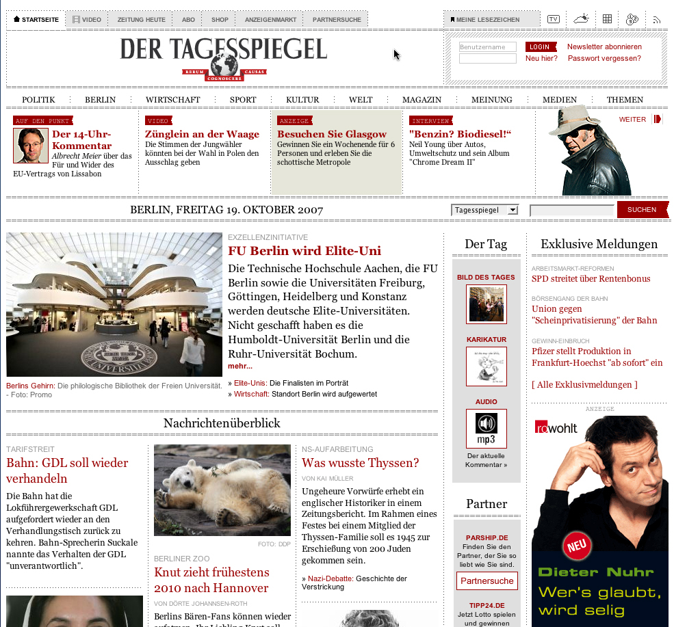This screenshot has height=627, width=674.
Task: Open the Karikatur thumbnail
Action: point(486,366)
